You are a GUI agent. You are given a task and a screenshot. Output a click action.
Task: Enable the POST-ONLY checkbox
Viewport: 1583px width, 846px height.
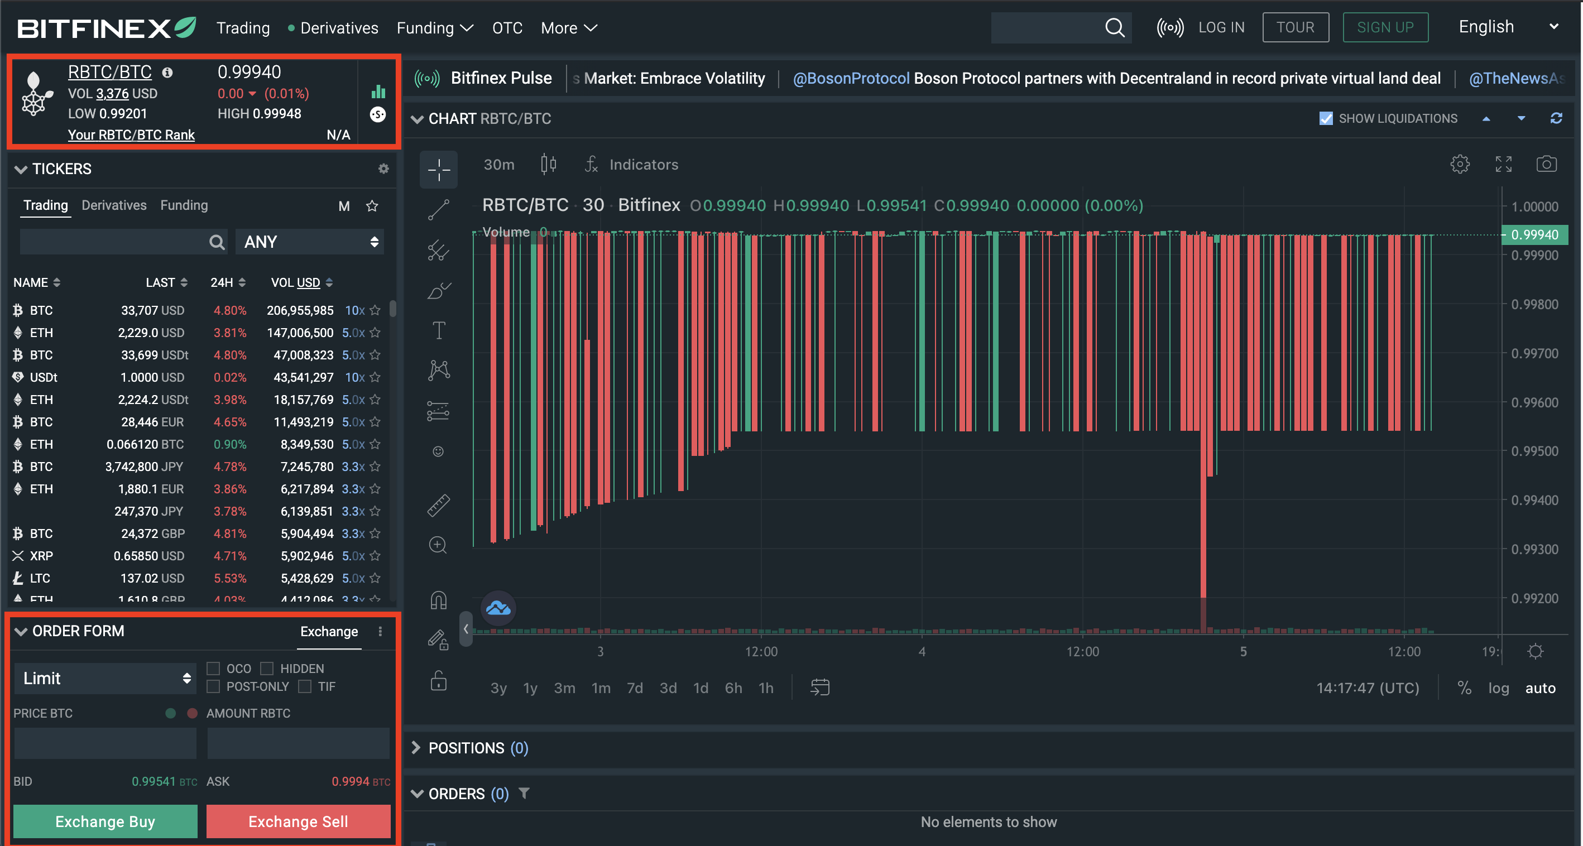coord(213,686)
